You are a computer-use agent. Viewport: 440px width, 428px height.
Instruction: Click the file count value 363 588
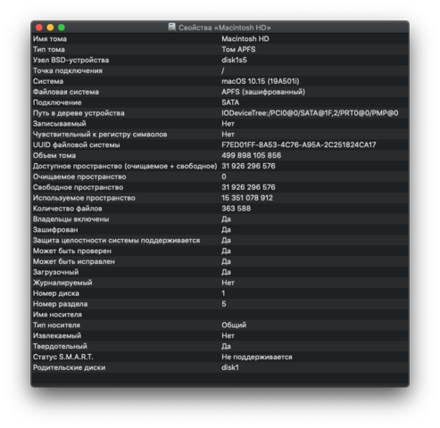coord(237,209)
